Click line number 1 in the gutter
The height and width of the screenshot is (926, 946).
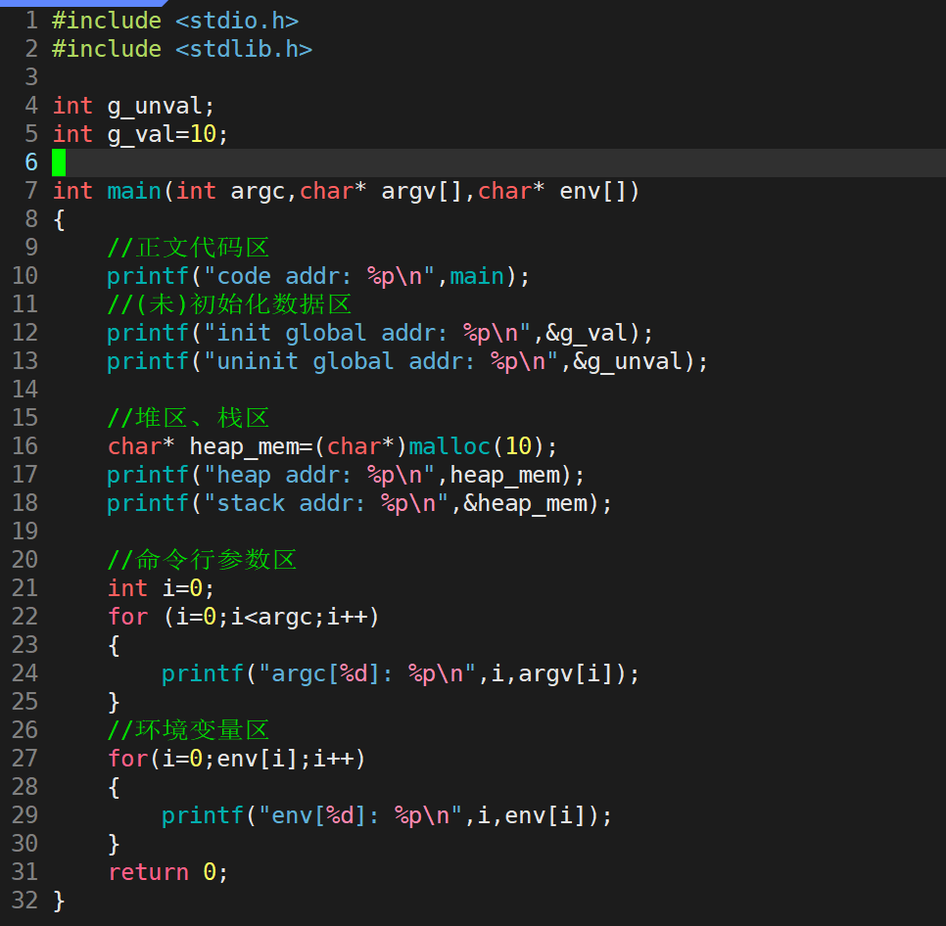(31, 22)
